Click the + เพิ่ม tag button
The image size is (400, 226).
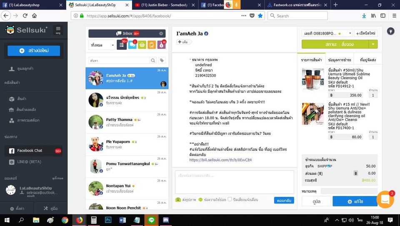coord(183,42)
